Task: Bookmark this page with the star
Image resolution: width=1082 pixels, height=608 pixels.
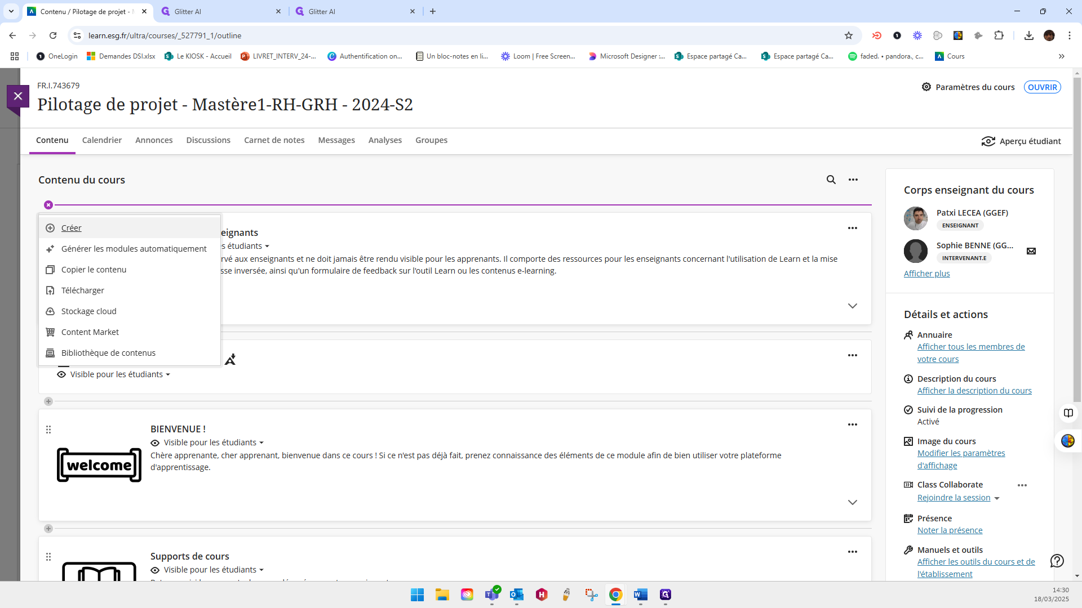Action: pyautogui.click(x=849, y=35)
